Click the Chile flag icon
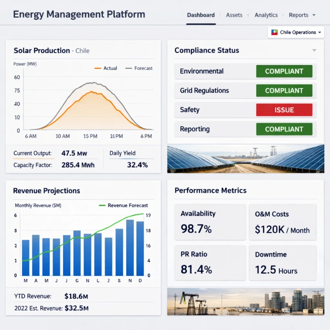 (275, 33)
